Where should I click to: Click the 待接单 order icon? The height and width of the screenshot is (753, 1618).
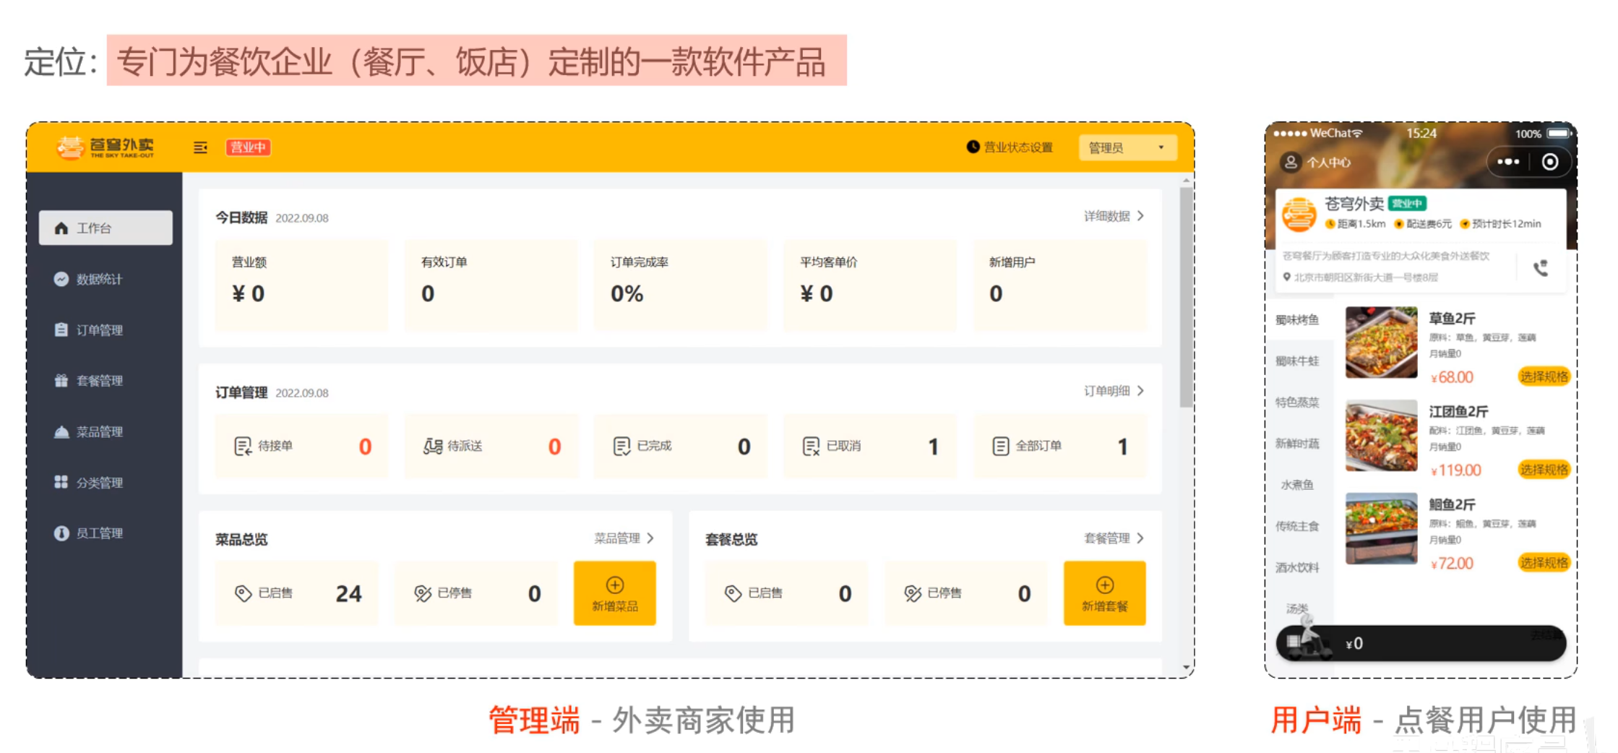coord(243,446)
